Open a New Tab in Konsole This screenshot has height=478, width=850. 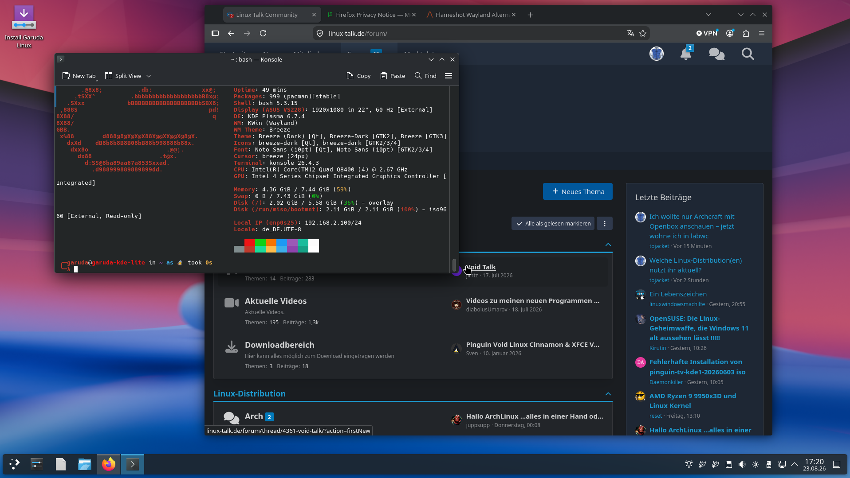point(79,76)
